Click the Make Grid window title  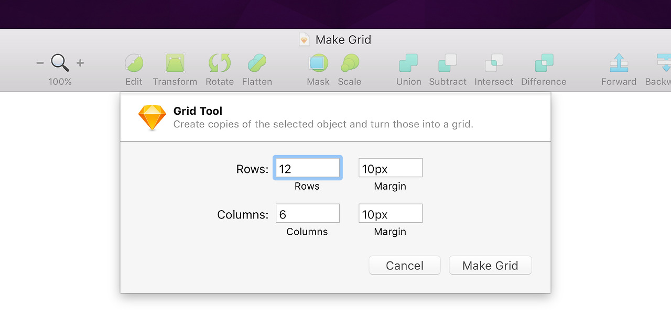pos(343,40)
